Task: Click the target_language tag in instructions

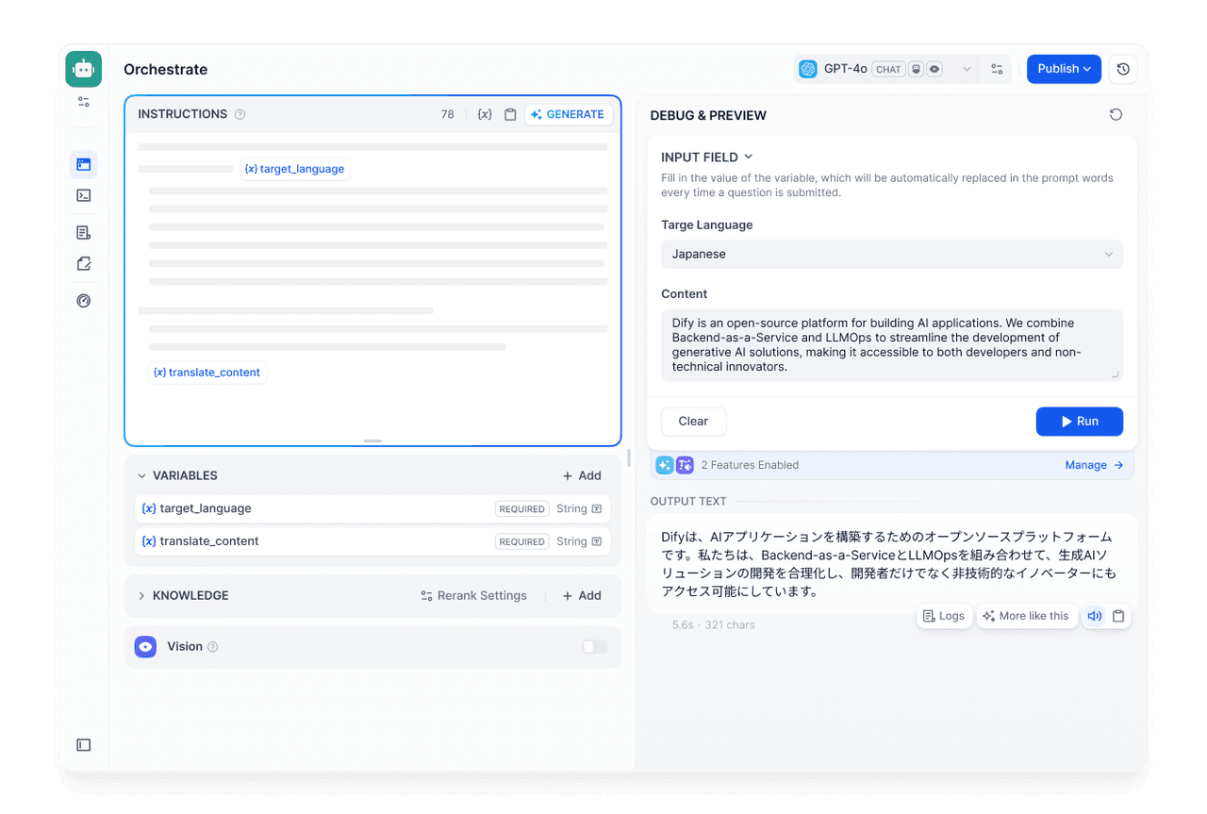Action: (x=295, y=169)
